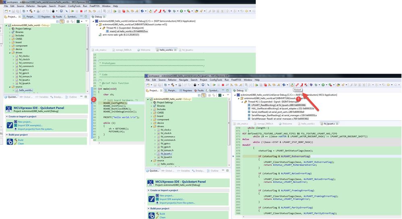Open Run icon dropdown arrow in front toolbar
402x219 pixels.
(327, 85)
